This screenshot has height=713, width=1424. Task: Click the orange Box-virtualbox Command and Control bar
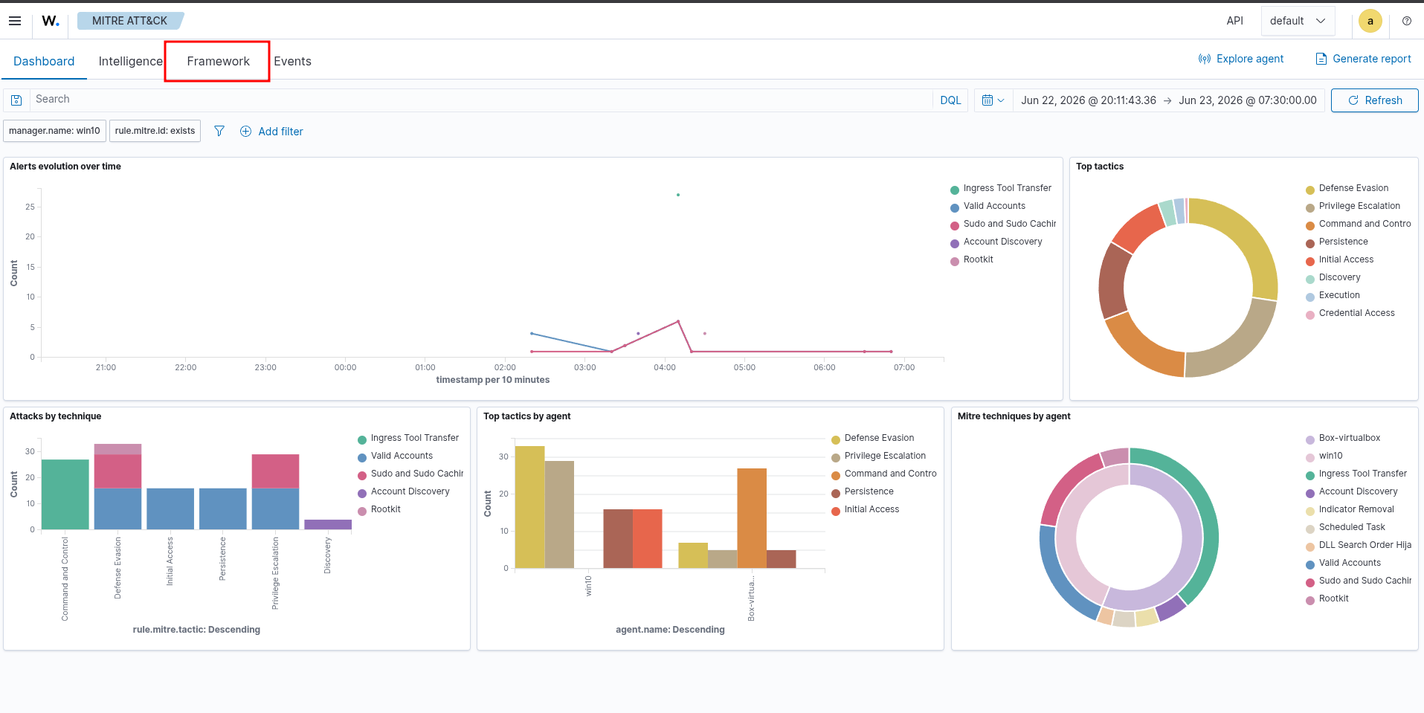click(x=752, y=518)
